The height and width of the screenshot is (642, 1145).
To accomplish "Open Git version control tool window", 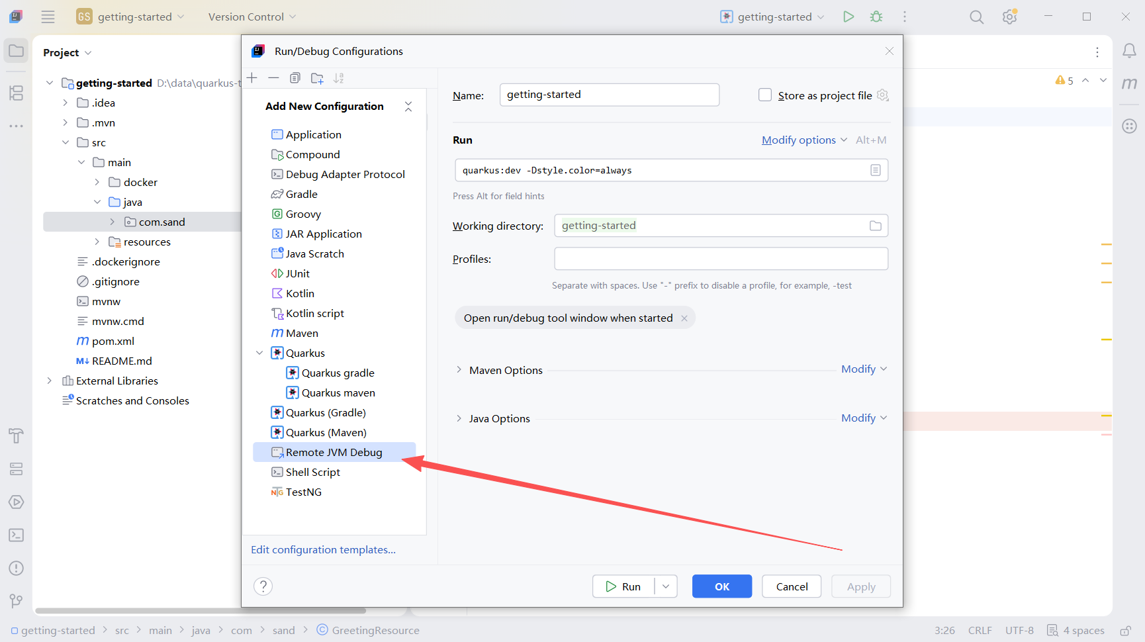I will click(x=17, y=601).
